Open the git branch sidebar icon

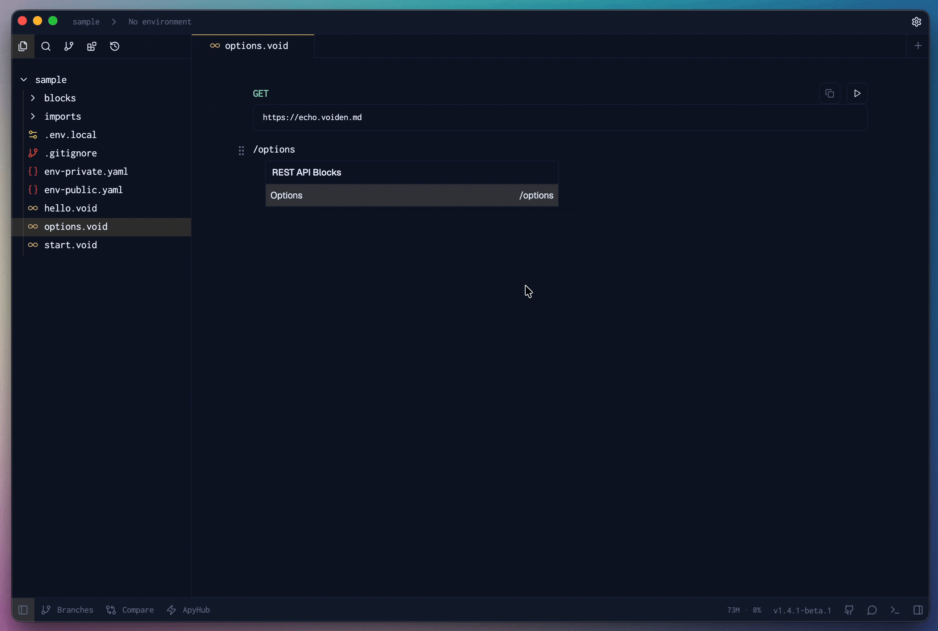(69, 46)
